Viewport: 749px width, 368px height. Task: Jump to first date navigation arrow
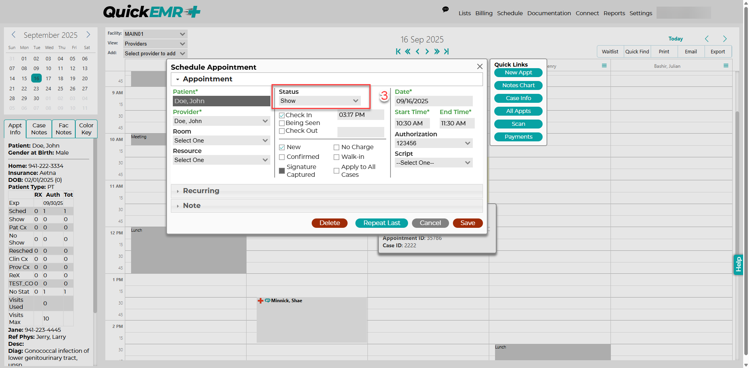click(398, 51)
